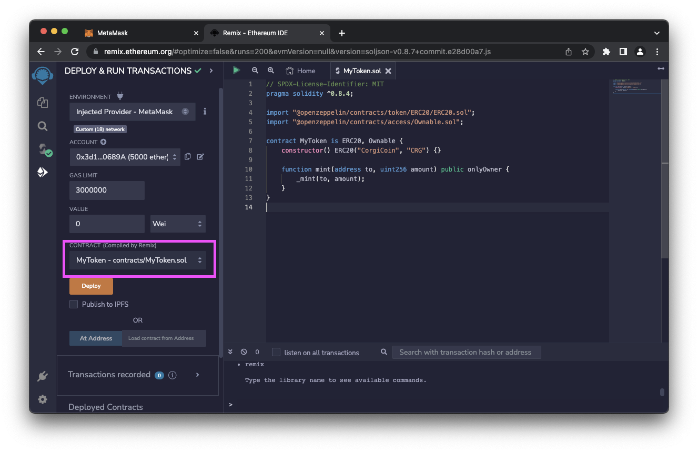Image resolution: width=698 pixels, height=452 pixels.
Task: Click the terminal command prompt line
Action: point(442,404)
